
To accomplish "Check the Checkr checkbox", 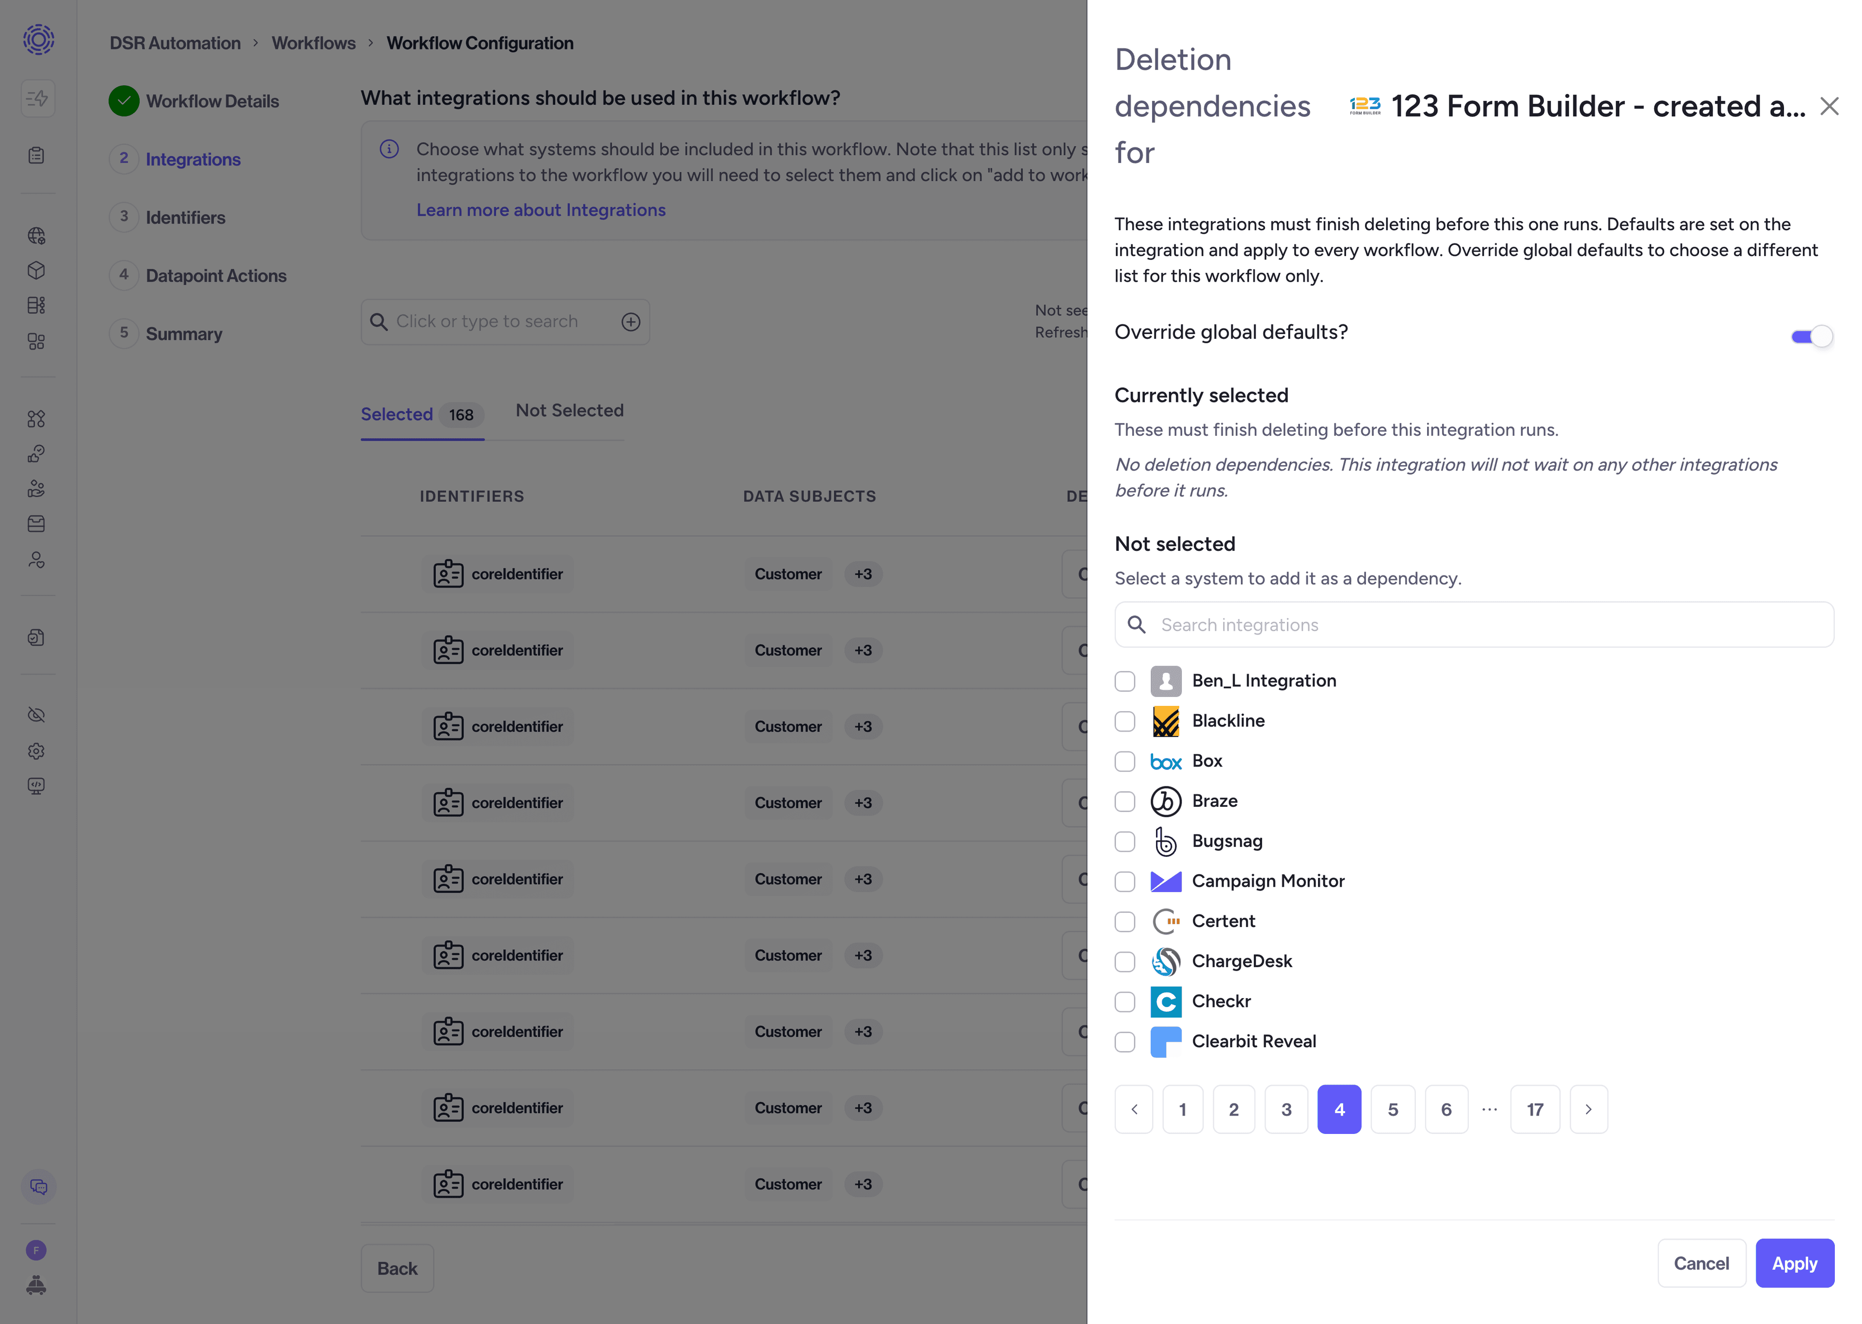I will tap(1125, 1001).
